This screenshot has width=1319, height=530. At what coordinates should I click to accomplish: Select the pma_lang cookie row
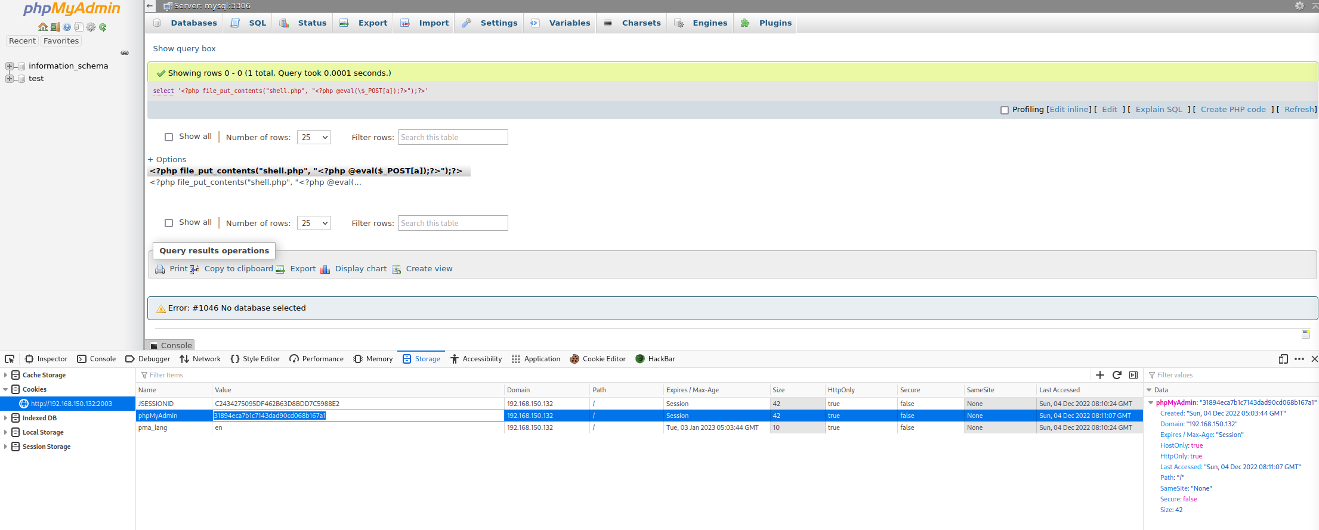(x=639, y=427)
